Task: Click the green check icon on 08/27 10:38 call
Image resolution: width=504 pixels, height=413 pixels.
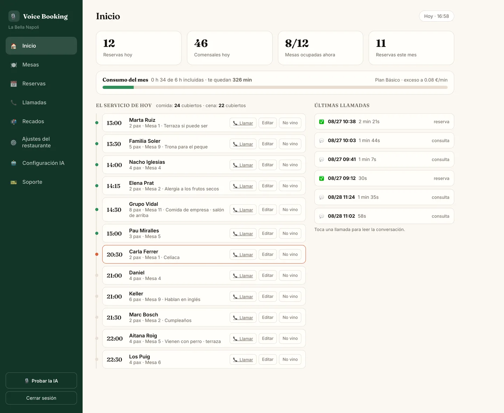Action: (322, 122)
